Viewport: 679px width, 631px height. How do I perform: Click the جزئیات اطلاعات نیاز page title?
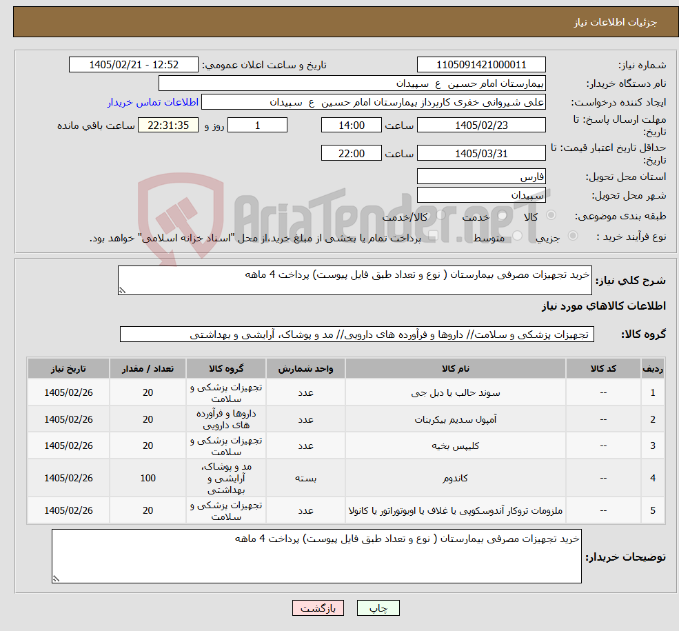616,22
